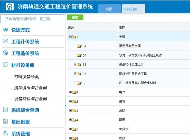Collapse the tree node 1 土建
190x140 pixels.
point(70,37)
